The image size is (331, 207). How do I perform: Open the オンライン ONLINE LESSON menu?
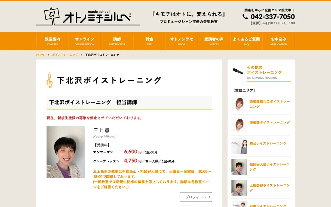[x=85, y=41]
